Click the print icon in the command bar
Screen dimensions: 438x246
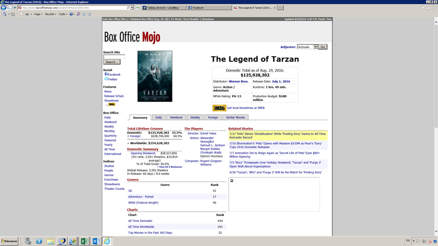coord(27,14)
